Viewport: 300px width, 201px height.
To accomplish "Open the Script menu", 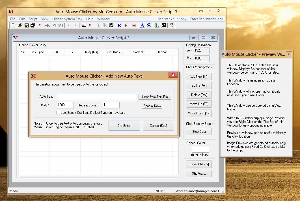I will point(33,19).
